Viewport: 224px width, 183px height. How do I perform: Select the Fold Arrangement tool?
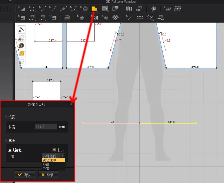129,9
